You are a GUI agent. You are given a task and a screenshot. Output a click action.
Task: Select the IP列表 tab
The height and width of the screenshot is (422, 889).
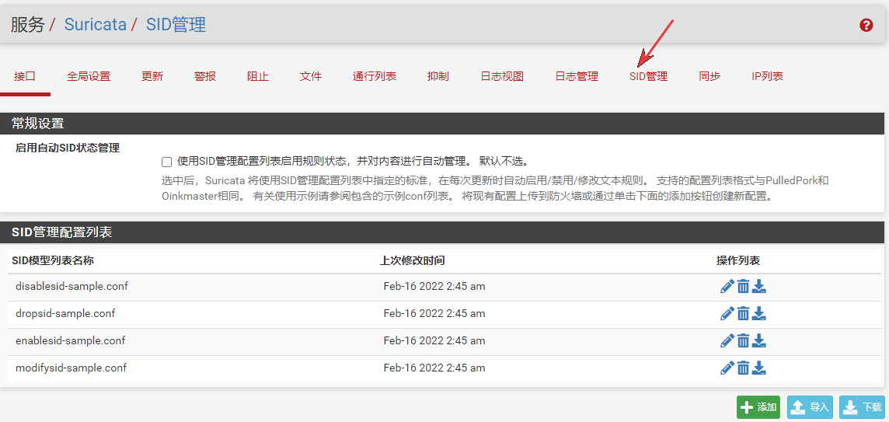click(767, 76)
